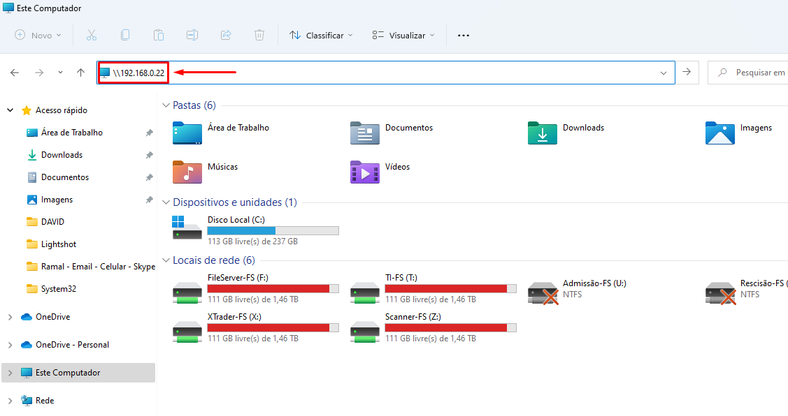Click the Paste clipboard icon
The height and width of the screenshot is (416, 788).
pos(159,35)
